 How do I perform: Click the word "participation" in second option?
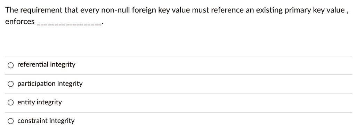37,84
